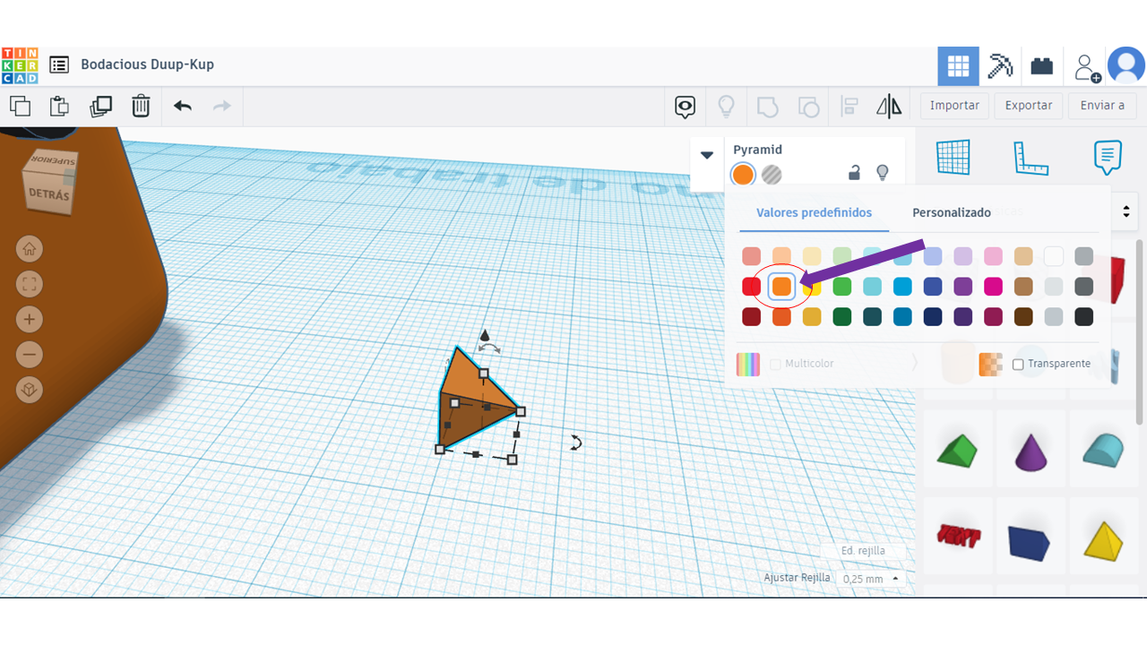Select the yellow Pyramid shape
Viewport: 1147px width, 645px height.
click(x=1103, y=540)
